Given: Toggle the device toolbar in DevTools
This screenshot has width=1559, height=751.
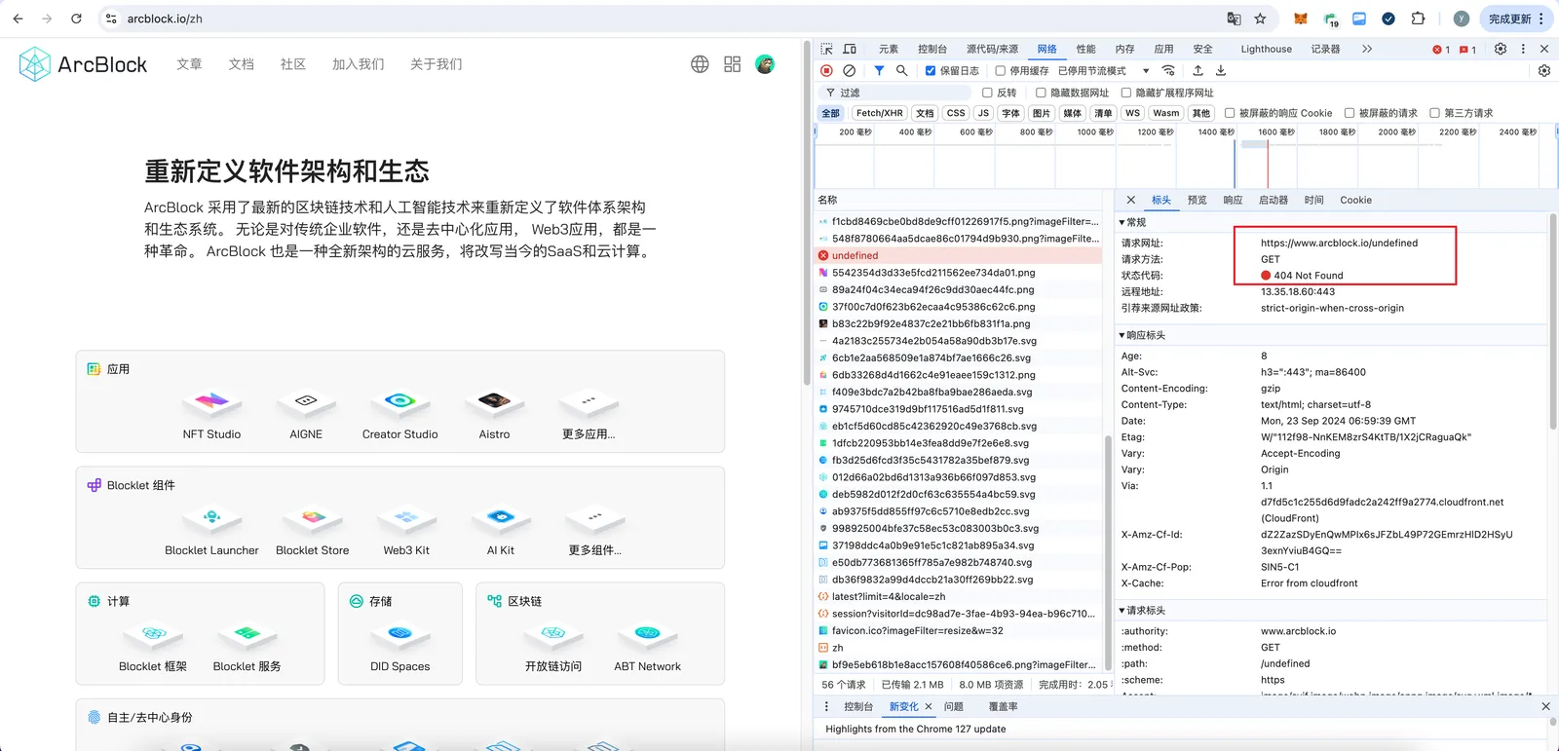Looking at the screenshot, I should click(850, 49).
